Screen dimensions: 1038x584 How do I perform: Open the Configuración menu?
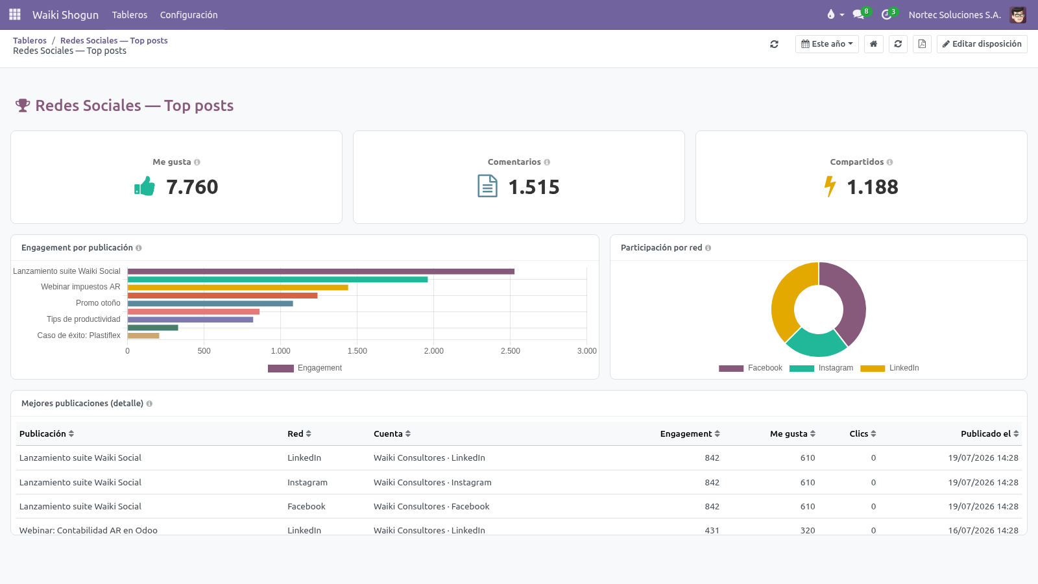click(x=189, y=14)
